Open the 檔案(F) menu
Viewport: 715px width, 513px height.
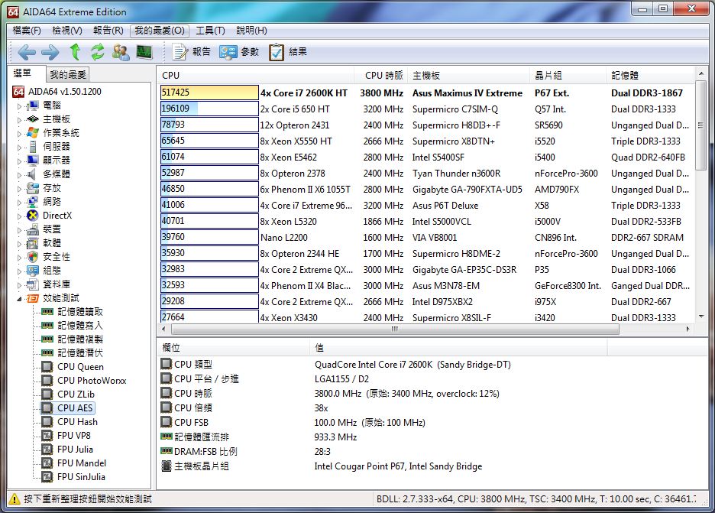27,31
